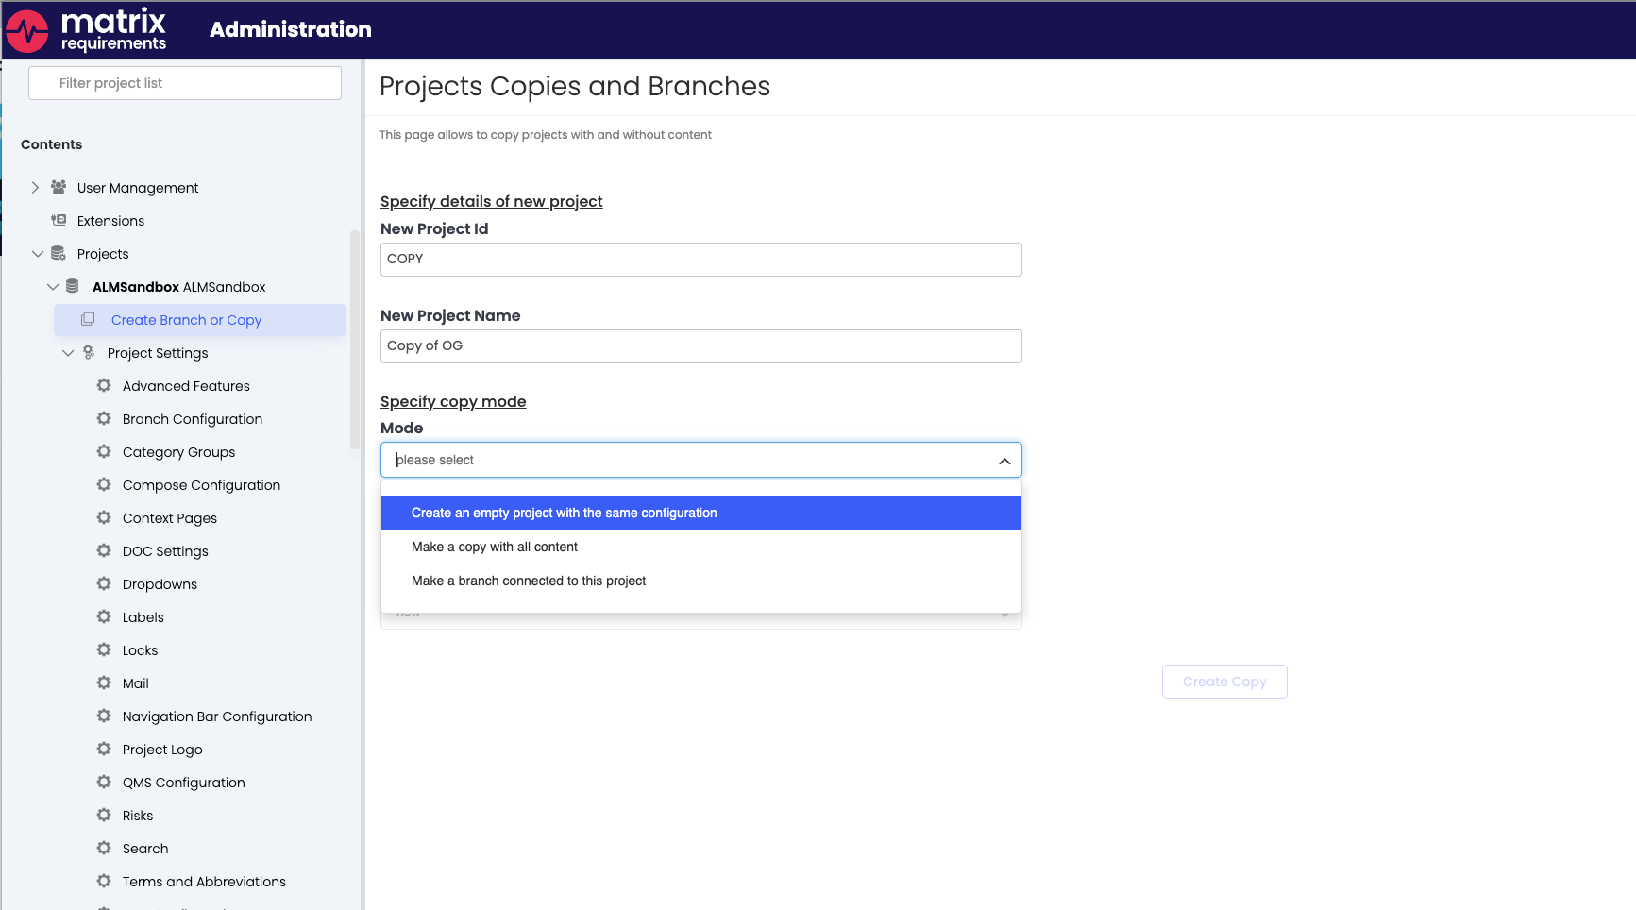Image resolution: width=1636 pixels, height=910 pixels.
Task: Open Mail settings entry
Action: pos(136,683)
